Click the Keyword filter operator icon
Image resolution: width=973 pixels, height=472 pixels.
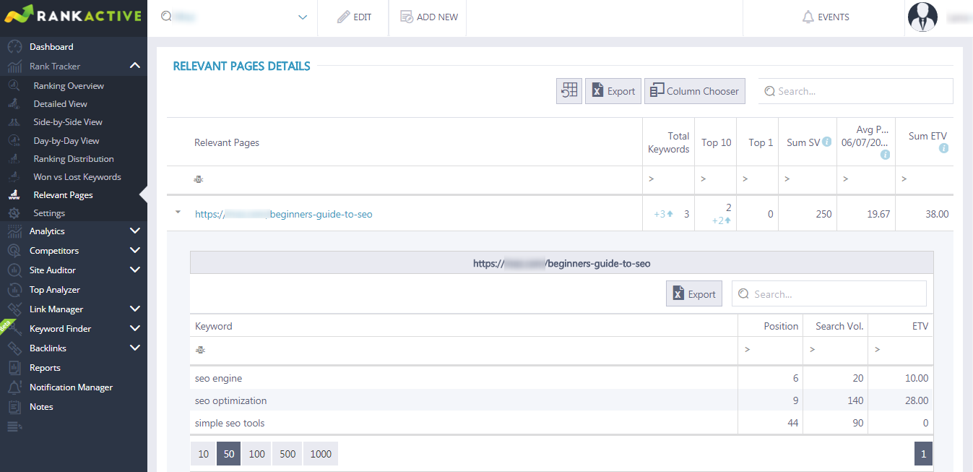coord(200,350)
